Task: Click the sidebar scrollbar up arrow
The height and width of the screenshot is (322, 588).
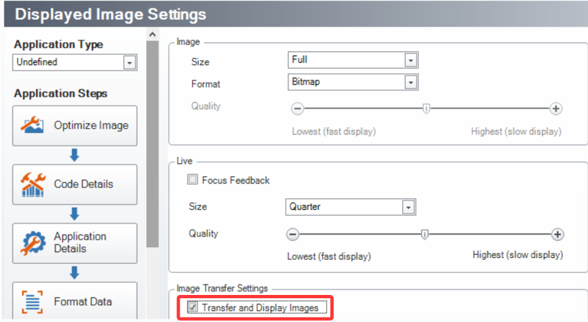Action: pos(152,34)
